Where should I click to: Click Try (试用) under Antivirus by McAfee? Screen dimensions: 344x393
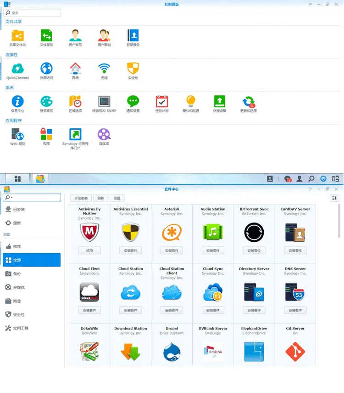pyautogui.click(x=89, y=251)
